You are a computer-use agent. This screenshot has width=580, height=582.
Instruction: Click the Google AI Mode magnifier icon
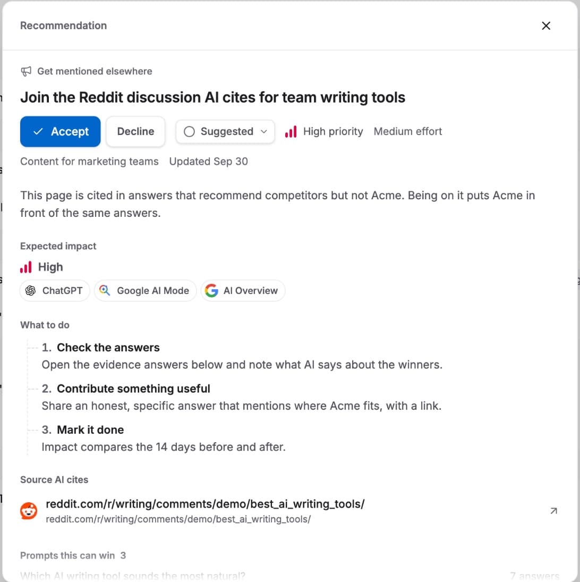(x=105, y=290)
